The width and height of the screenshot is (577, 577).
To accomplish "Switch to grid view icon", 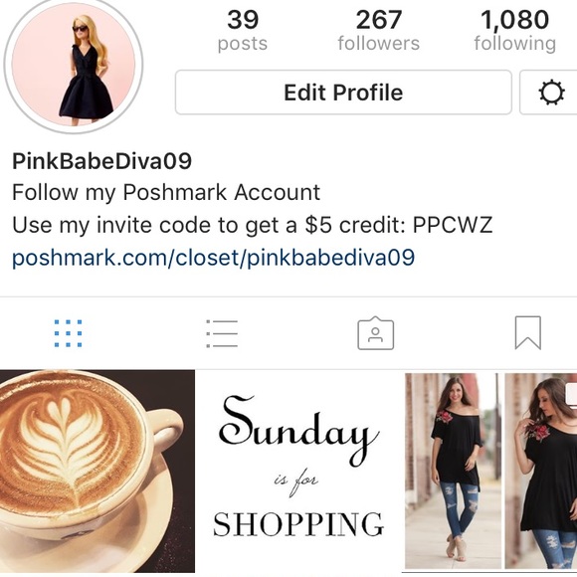I will pyautogui.click(x=68, y=333).
